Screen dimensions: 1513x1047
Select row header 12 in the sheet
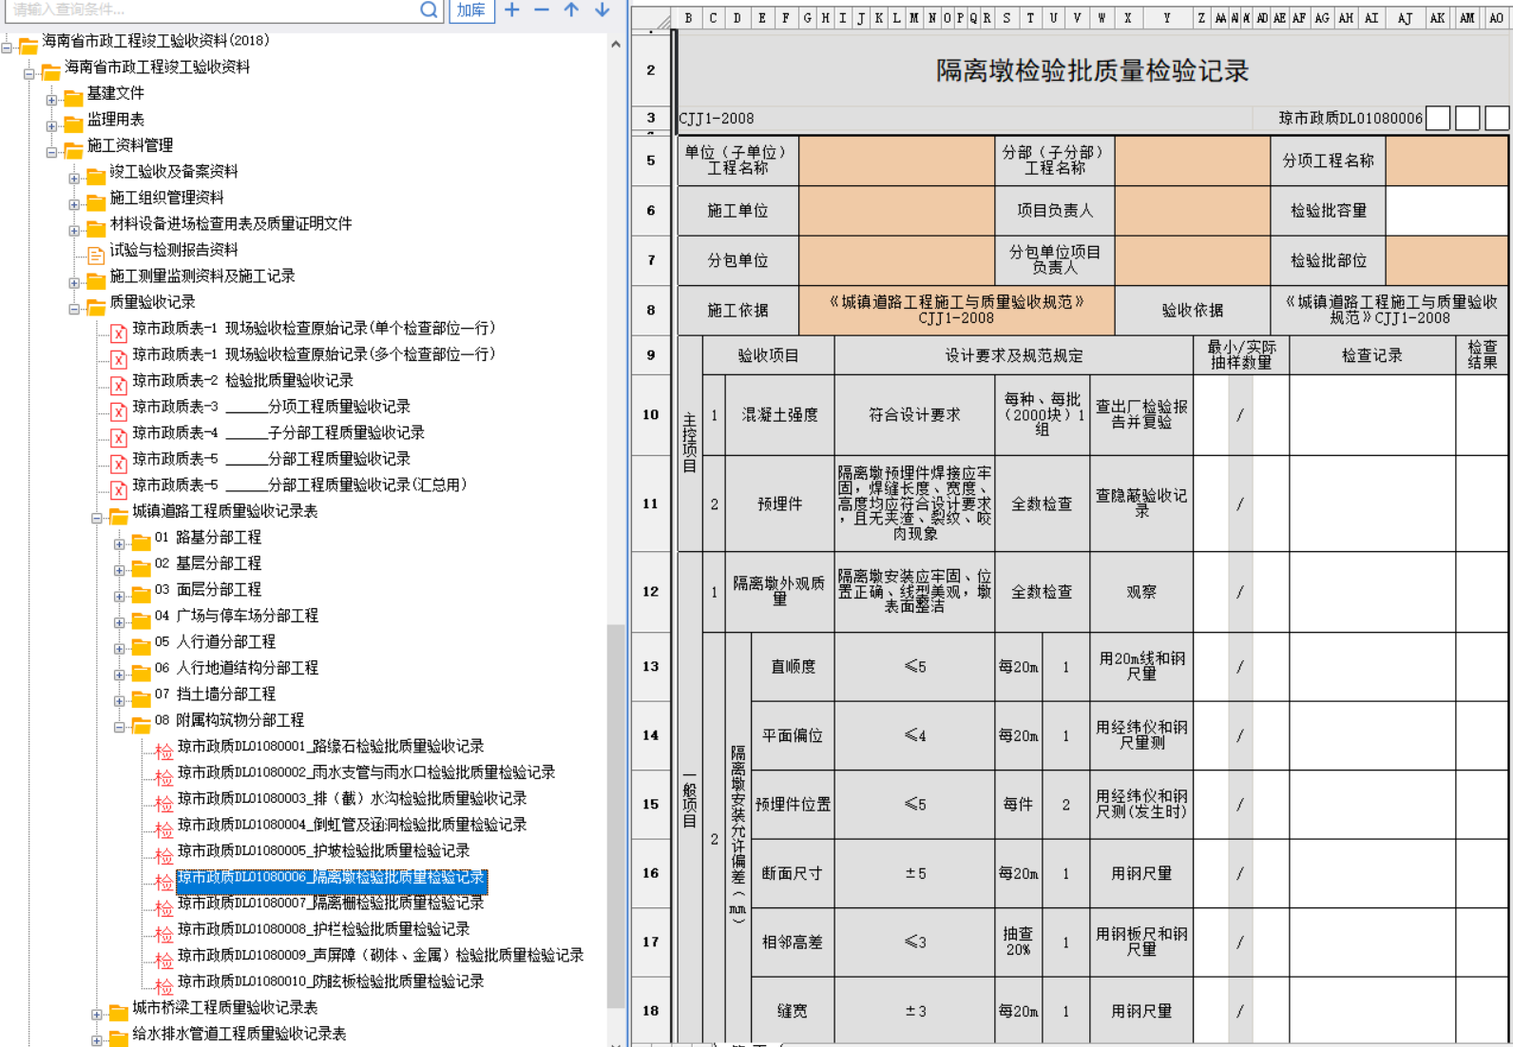651,591
